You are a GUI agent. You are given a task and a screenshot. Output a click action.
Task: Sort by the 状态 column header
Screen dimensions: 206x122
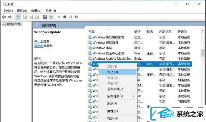(x=150, y=32)
